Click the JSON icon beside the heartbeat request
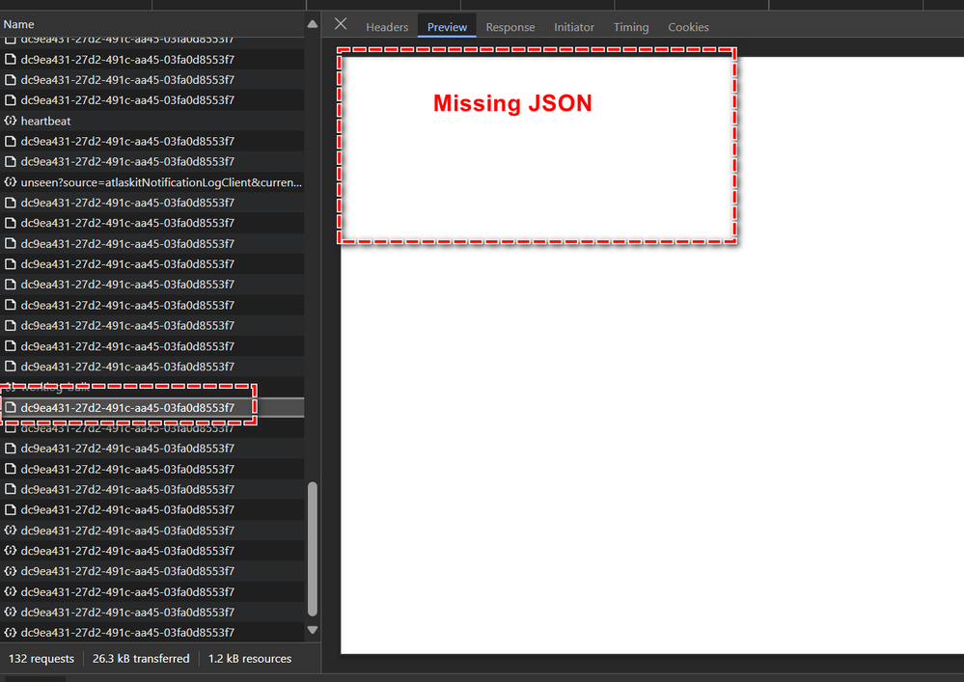 (x=9, y=121)
